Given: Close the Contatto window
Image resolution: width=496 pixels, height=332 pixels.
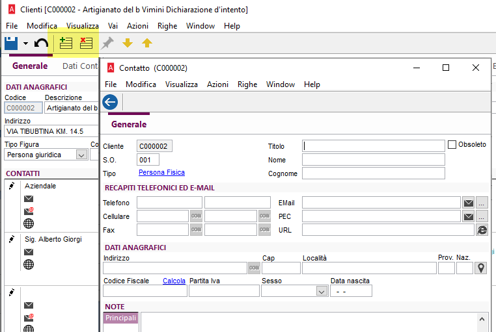Looking at the screenshot, I should 475,68.
